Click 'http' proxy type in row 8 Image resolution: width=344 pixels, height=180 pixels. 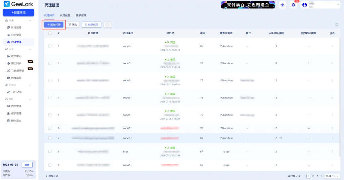coord(125,151)
